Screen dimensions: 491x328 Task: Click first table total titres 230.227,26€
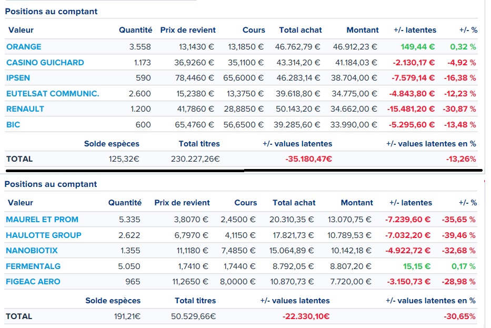(x=195, y=159)
